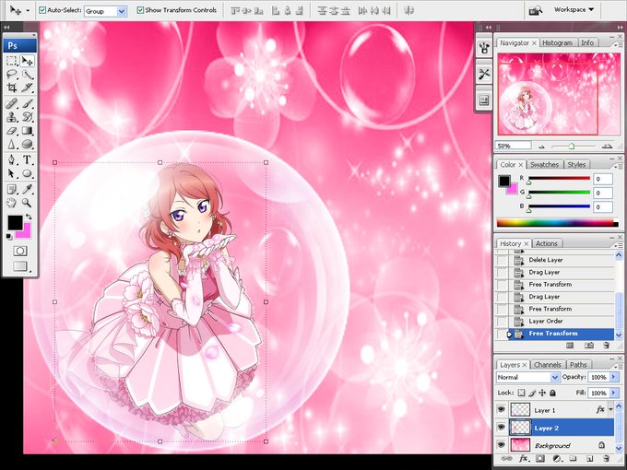Hide the Background layer eye

[x=501, y=444]
